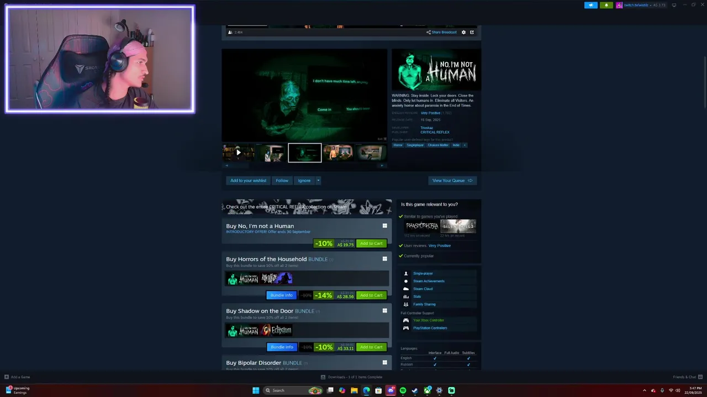The image size is (707, 397).
Task: Click the Steam account avatar image
Action: click(619, 5)
